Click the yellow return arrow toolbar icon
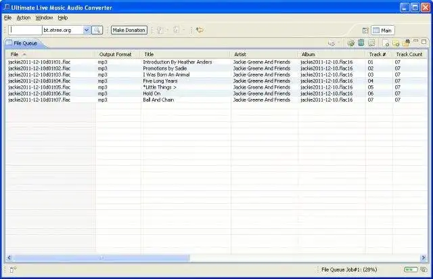This screenshot has width=433, height=279. 200,30
